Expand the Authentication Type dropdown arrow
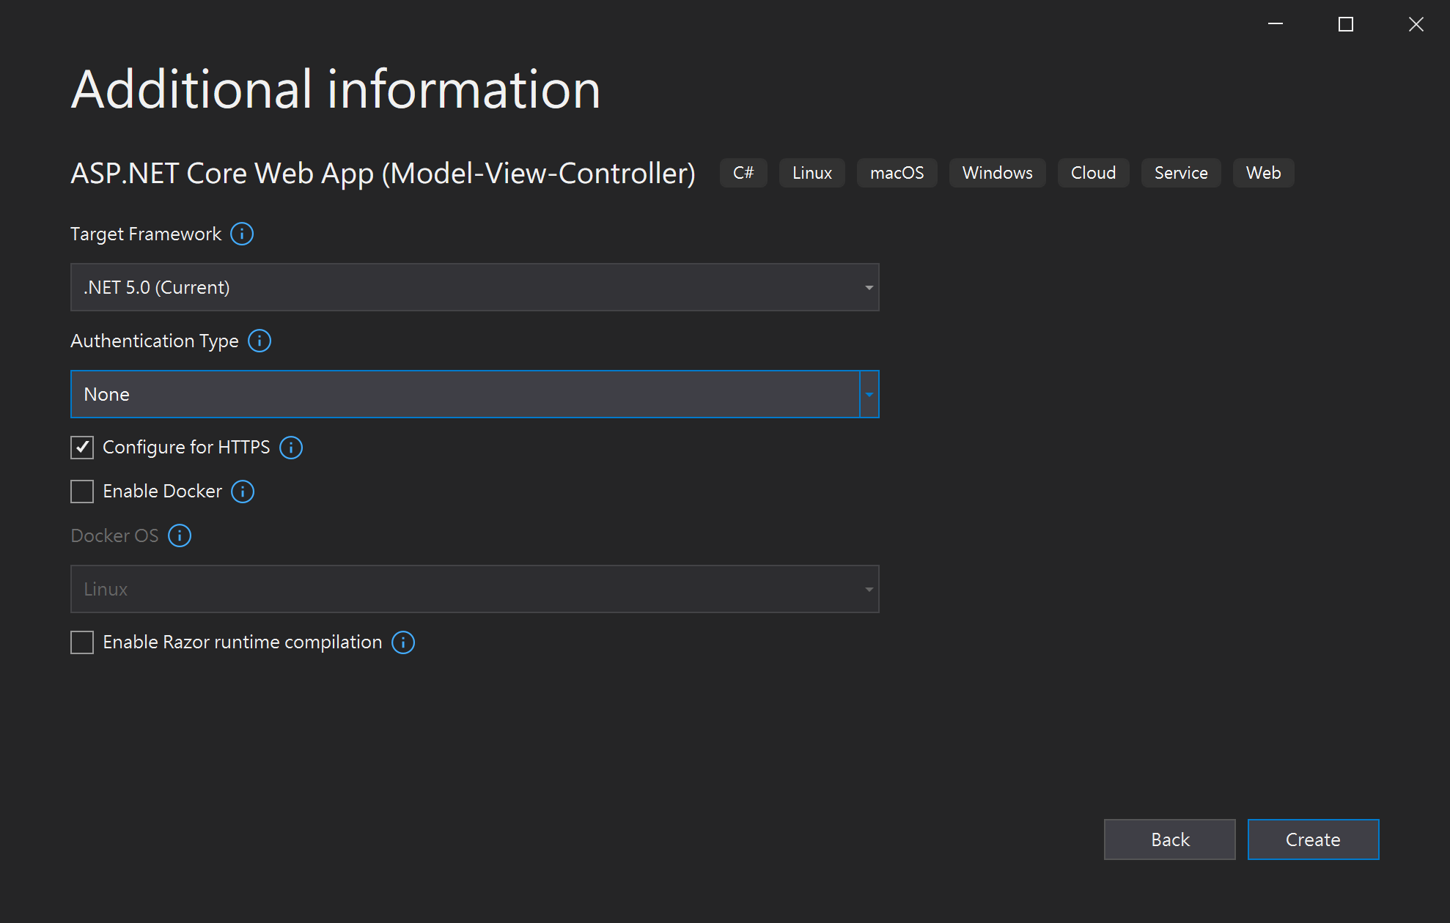 click(x=869, y=394)
